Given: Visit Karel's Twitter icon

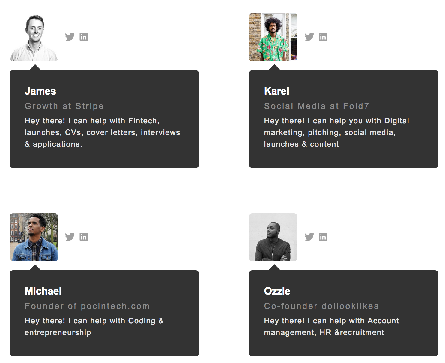Looking at the screenshot, I should point(309,37).
